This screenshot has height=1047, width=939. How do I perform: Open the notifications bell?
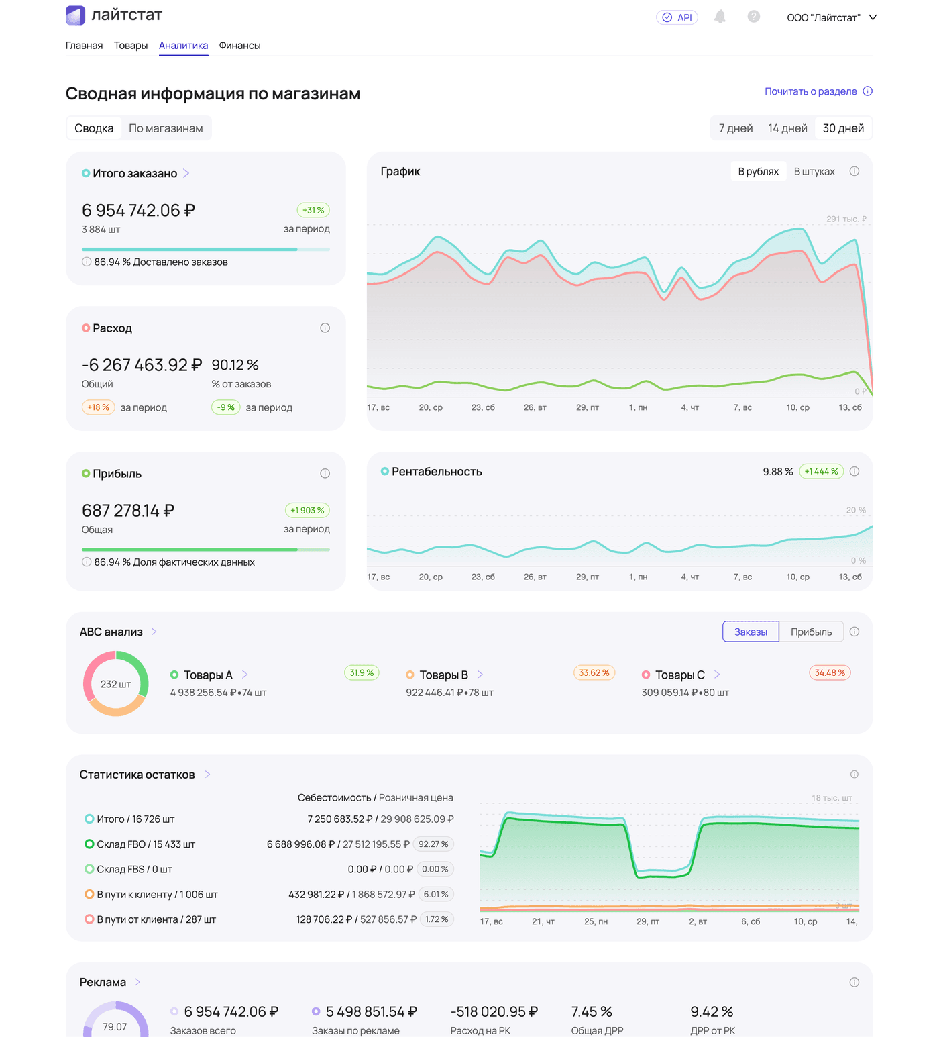pyautogui.click(x=720, y=17)
